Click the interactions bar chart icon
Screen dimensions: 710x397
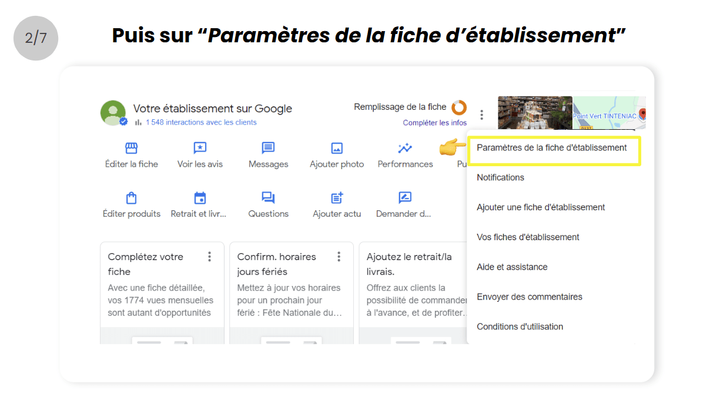(x=139, y=122)
